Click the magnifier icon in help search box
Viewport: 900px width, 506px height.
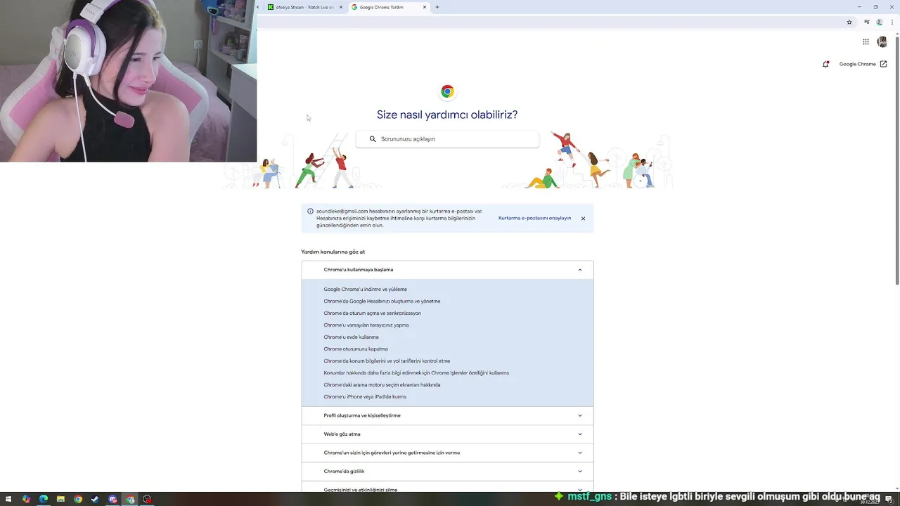click(373, 139)
